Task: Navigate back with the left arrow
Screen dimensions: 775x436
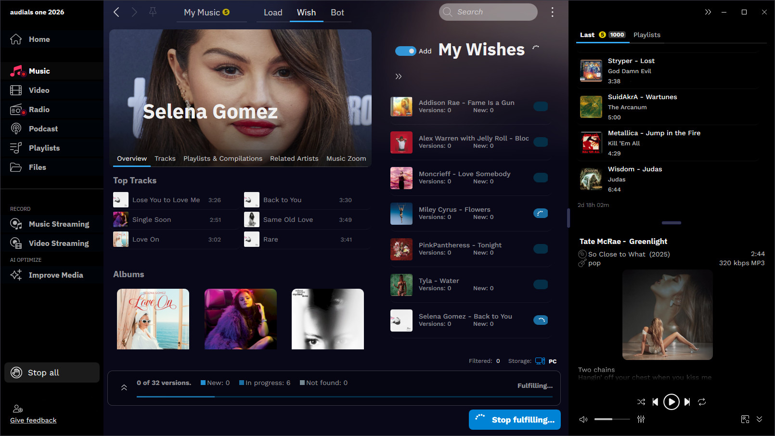Action: coord(116,12)
